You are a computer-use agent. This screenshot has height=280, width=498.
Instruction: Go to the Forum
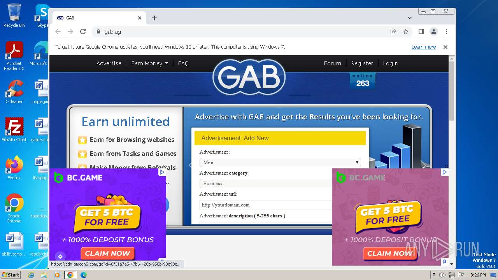tap(332, 63)
